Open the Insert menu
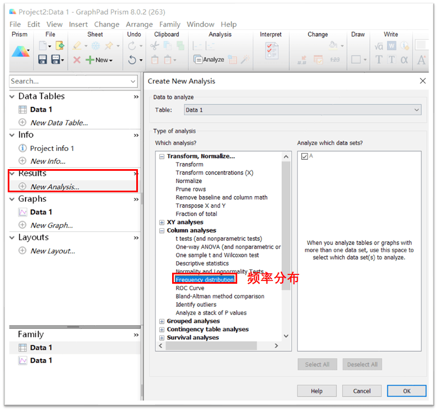438x411 pixels. pyautogui.click(x=78, y=24)
